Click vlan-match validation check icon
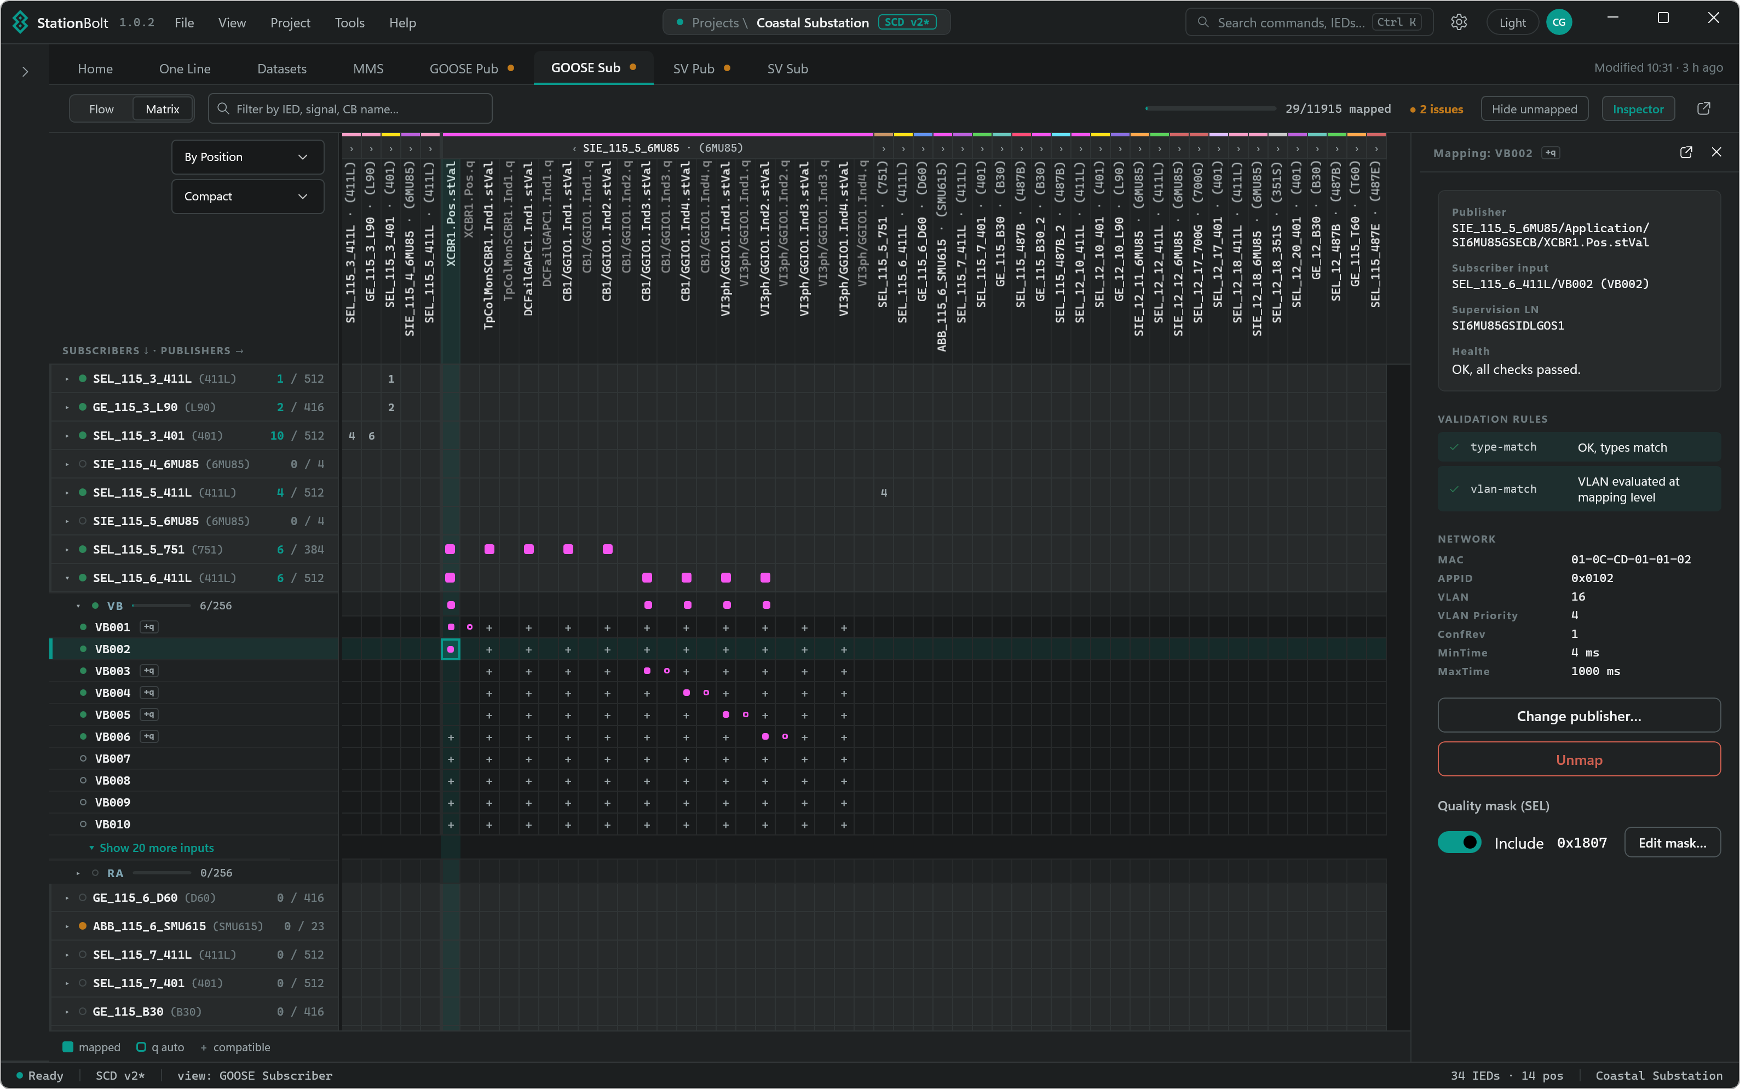Image resolution: width=1740 pixels, height=1089 pixels. (1454, 489)
